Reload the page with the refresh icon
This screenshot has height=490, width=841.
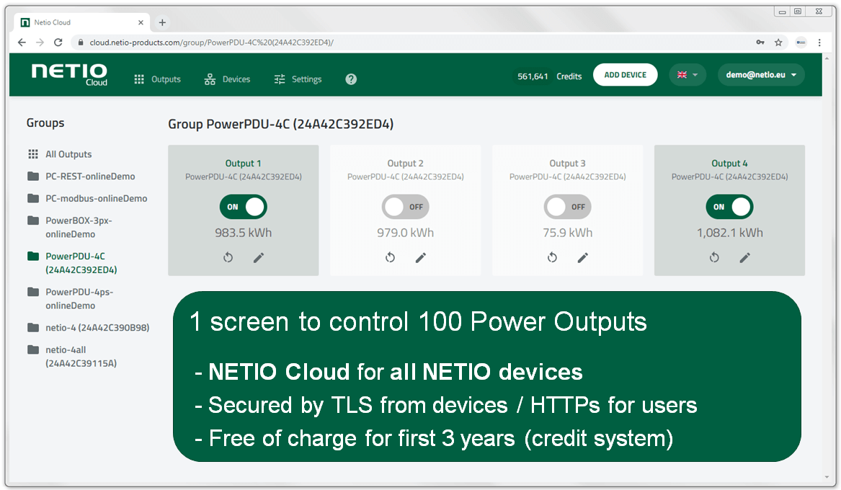click(58, 43)
